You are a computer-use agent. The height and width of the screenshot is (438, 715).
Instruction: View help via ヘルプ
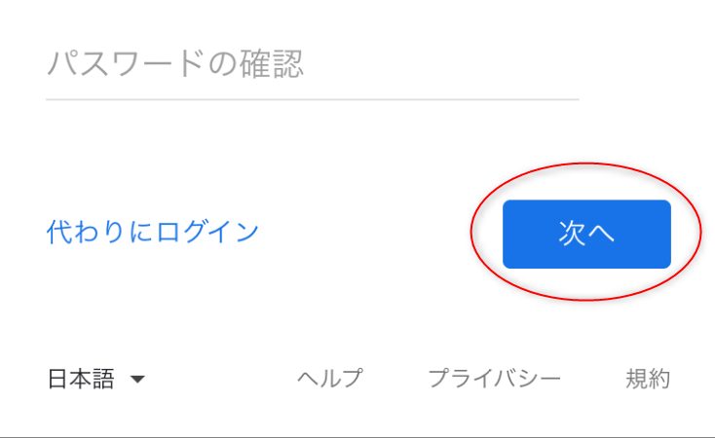330,379
